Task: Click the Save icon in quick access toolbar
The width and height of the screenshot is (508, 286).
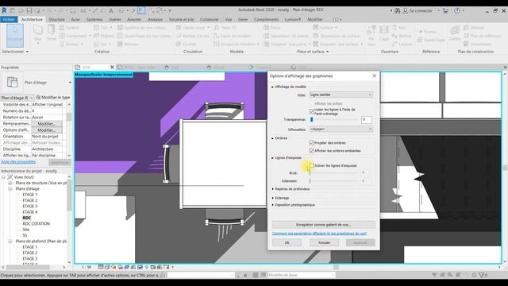Action: click(x=29, y=10)
